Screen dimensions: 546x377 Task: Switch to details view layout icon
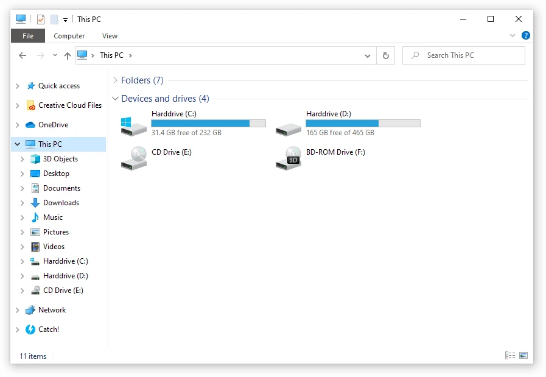510,356
